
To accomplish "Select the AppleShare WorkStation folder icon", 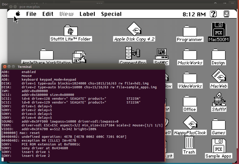I will 47,54.
